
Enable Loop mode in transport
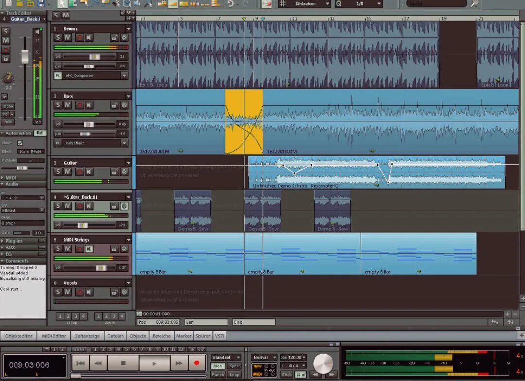234,375
